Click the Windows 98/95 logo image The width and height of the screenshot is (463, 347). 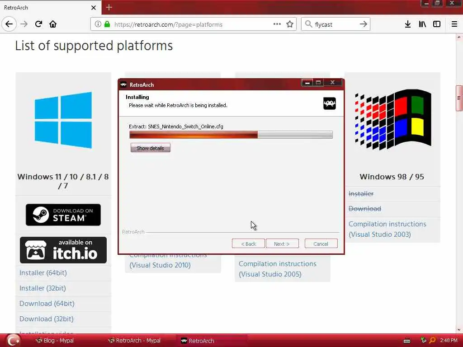point(393,119)
